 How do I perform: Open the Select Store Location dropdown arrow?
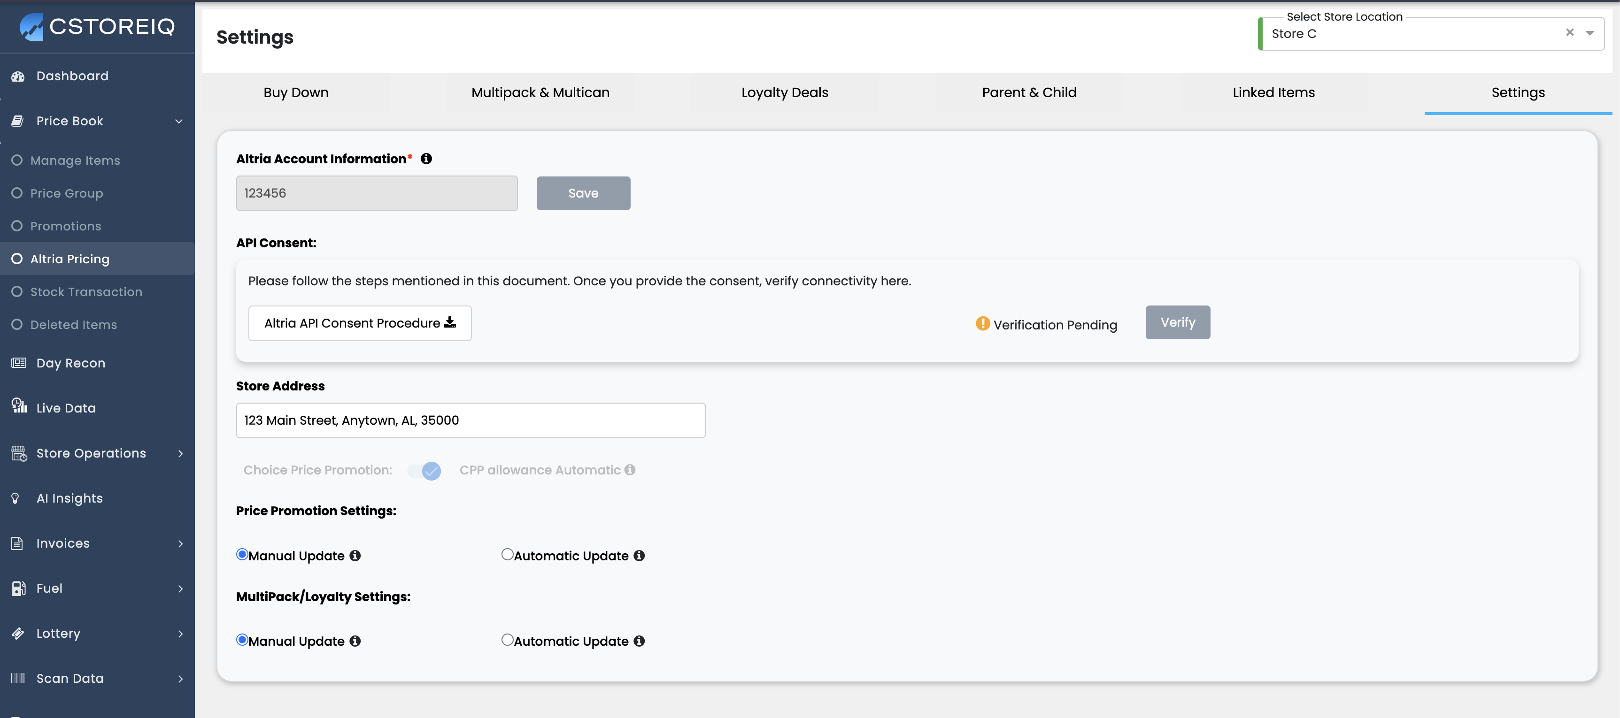coord(1590,33)
